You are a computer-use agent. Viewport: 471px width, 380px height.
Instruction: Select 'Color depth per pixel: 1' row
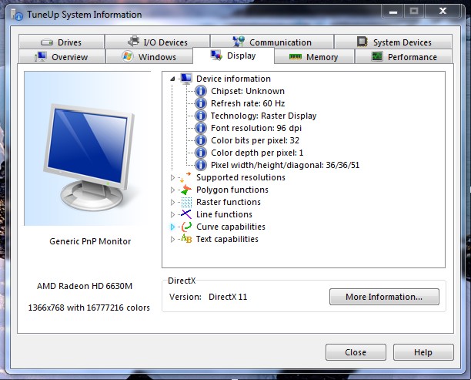pos(257,153)
